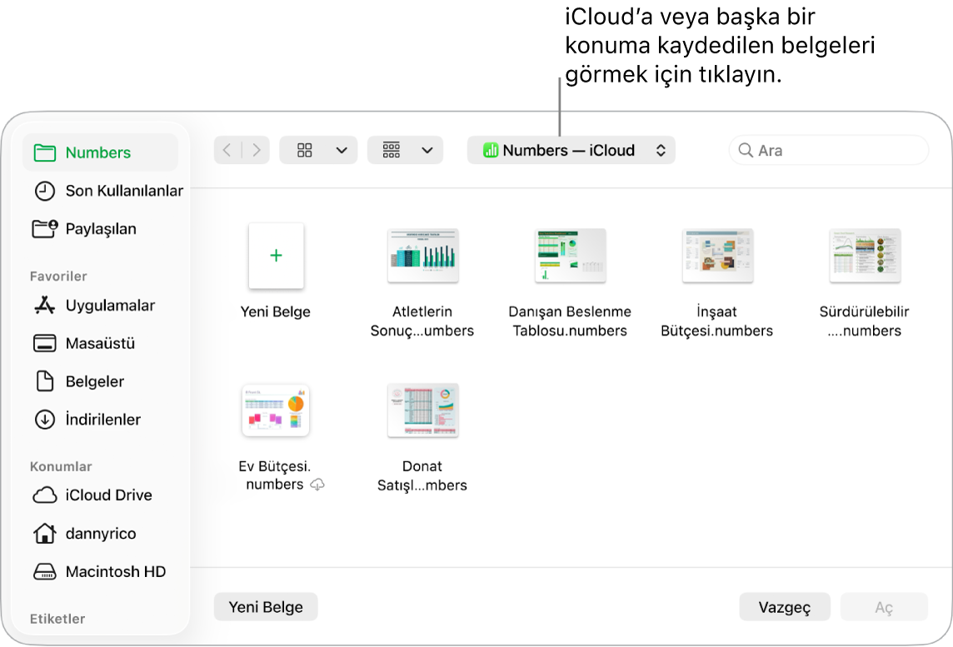Viewport: 953px width, 647px height.
Task: Click the Atletlerin Sonuç...umbers file name
Action: point(422,321)
